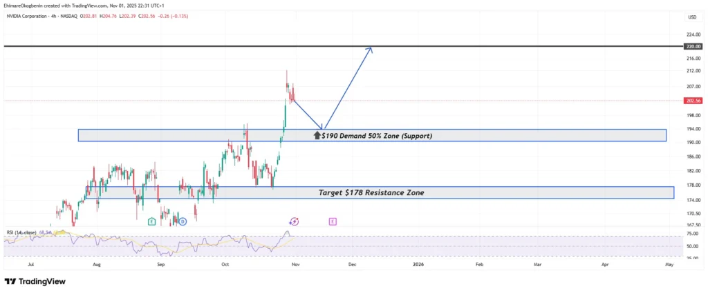Click the 216.00 price axis label

tap(693, 59)
